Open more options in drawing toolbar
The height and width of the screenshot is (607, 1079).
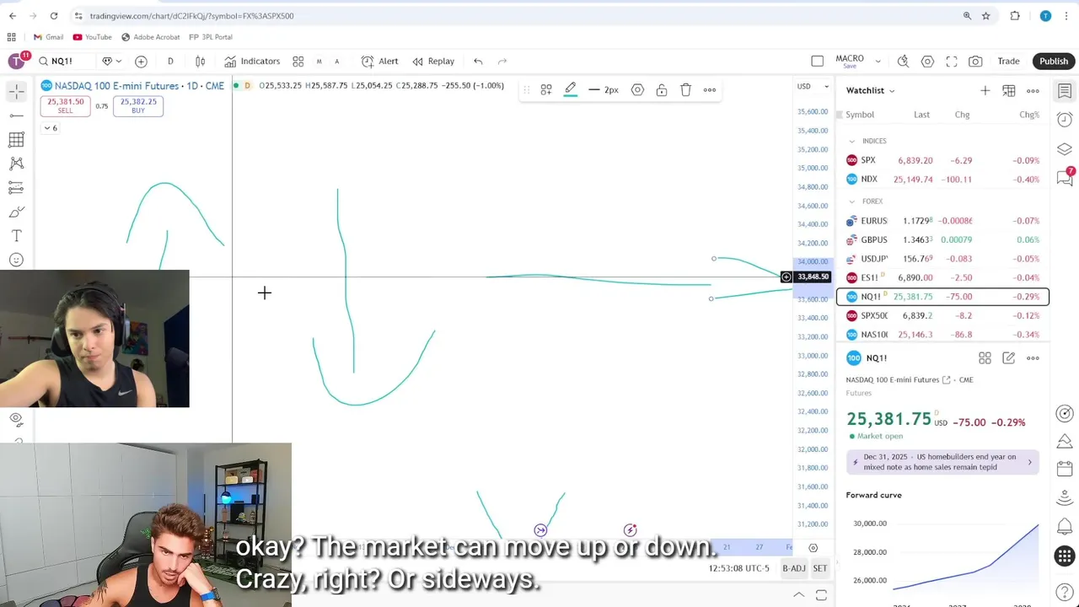(710, 90)
